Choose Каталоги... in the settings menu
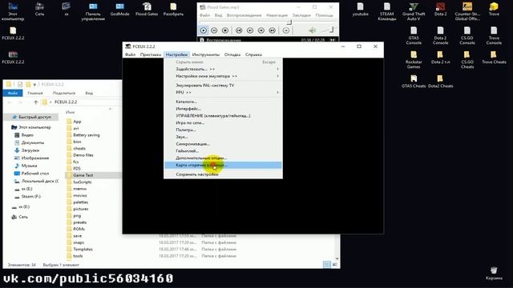The width and height of the screenshot is (513, 288). pyautogui.click(x=223, y=102)
